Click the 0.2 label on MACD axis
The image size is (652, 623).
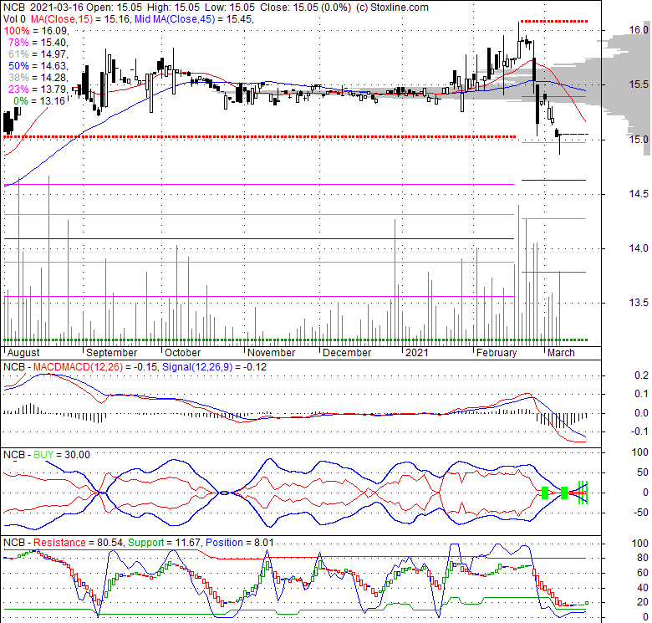pyautogui.click(x=641, y=375)
